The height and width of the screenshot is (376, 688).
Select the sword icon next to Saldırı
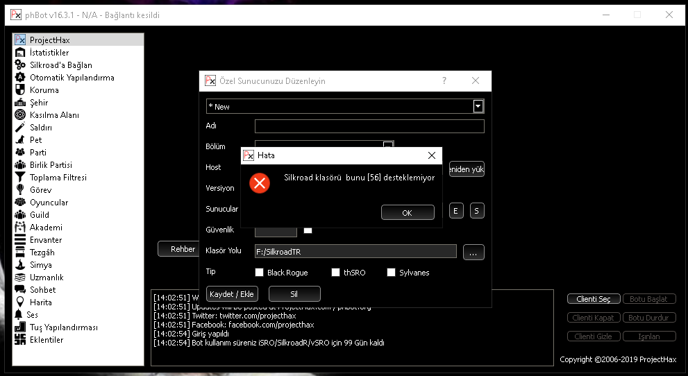[20, 128]
